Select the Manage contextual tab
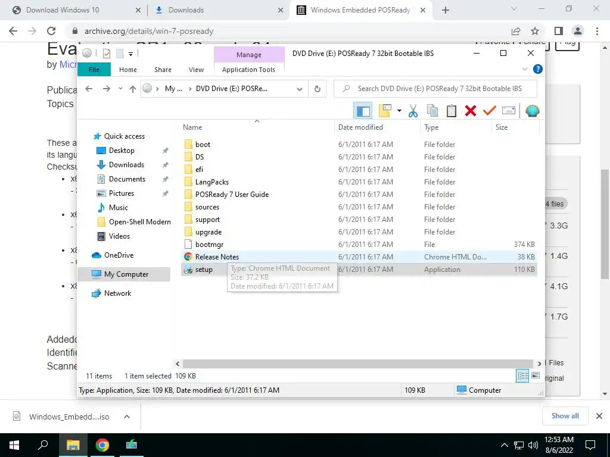 [x=249, y=55]
